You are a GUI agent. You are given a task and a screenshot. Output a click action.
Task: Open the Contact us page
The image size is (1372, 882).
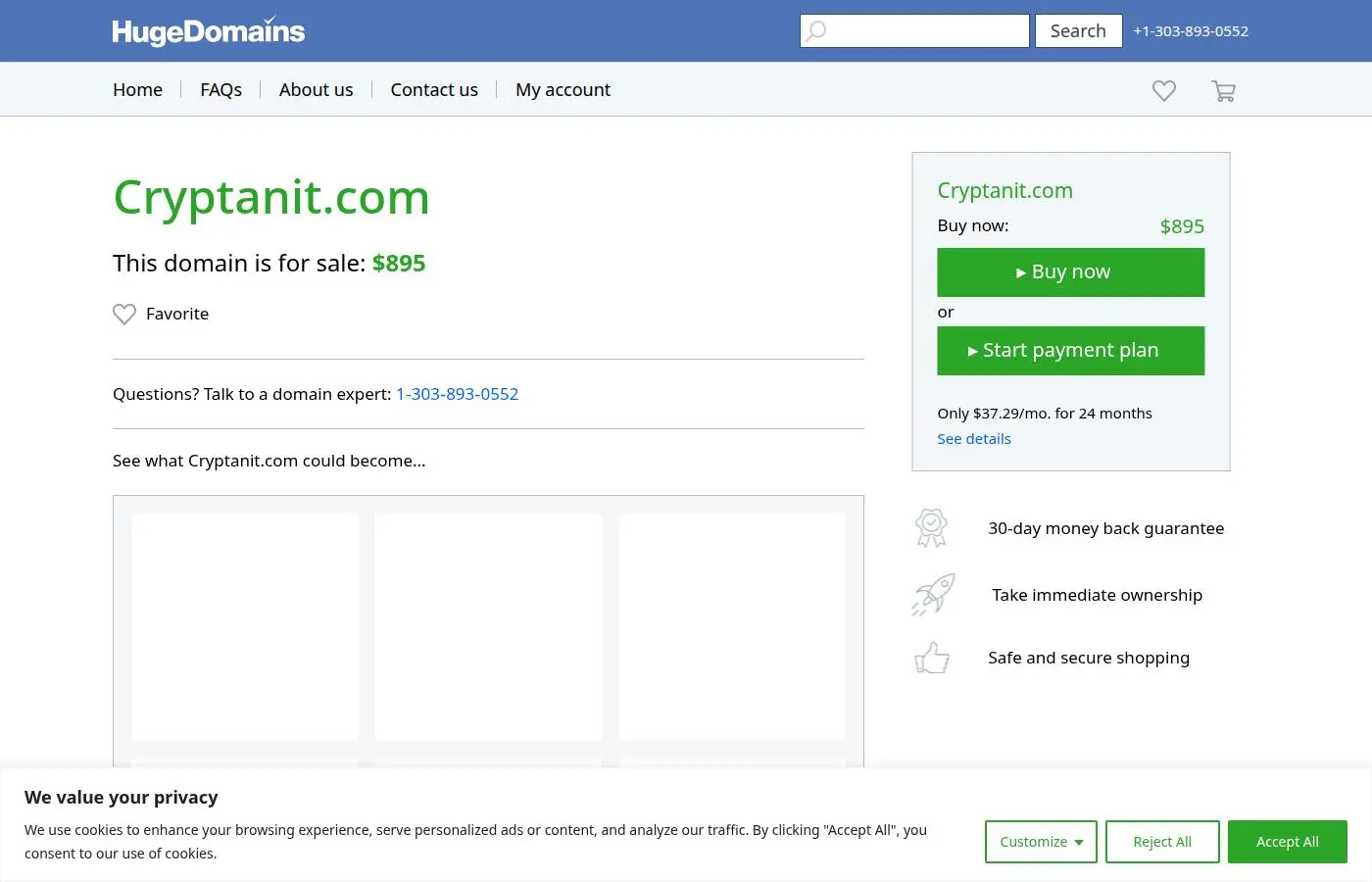(x=434, y=89)
